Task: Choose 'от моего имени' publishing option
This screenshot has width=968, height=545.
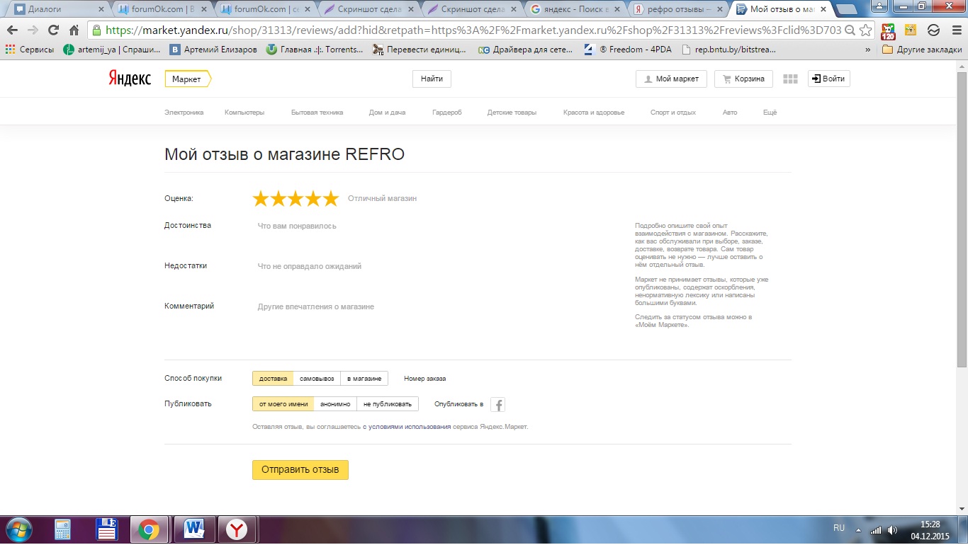Action: [x=283, y=404]
